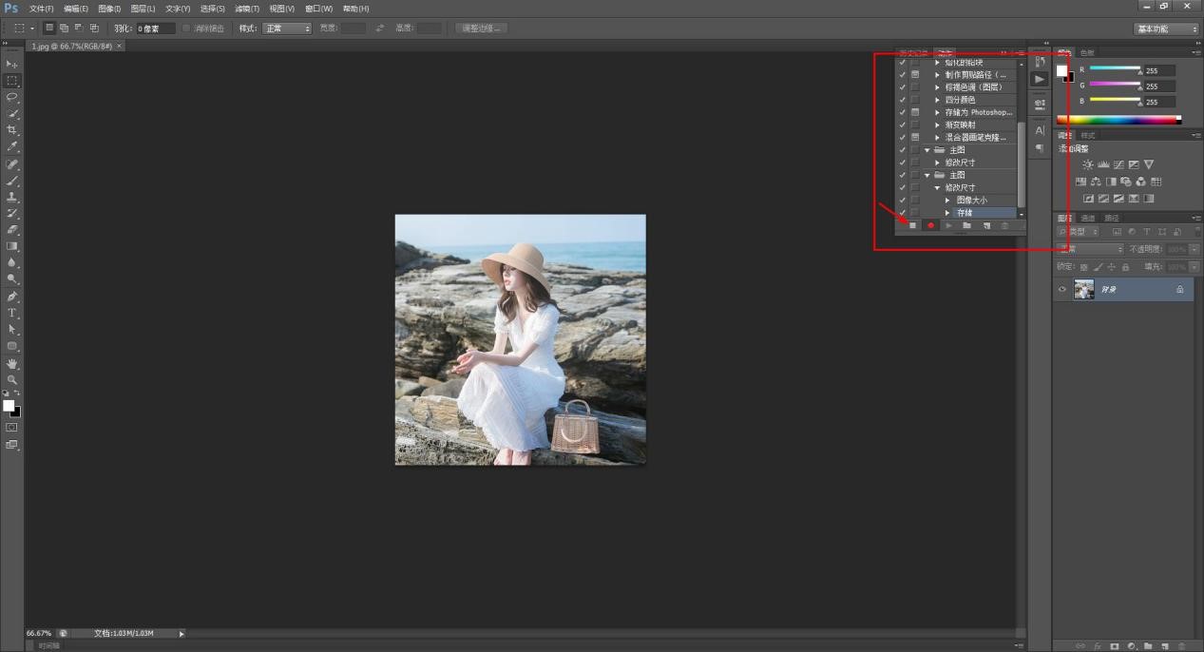Open the 样式 style dropdown
This screenshot has height=652, width=1204.
pyautogui.click(x=287, y=29)
